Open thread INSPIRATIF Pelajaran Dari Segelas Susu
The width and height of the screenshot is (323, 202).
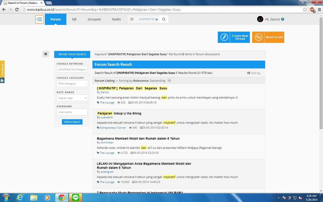(132, 88)
